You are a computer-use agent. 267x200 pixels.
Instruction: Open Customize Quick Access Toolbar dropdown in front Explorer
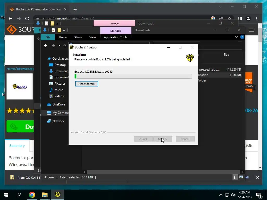(64, 30)
